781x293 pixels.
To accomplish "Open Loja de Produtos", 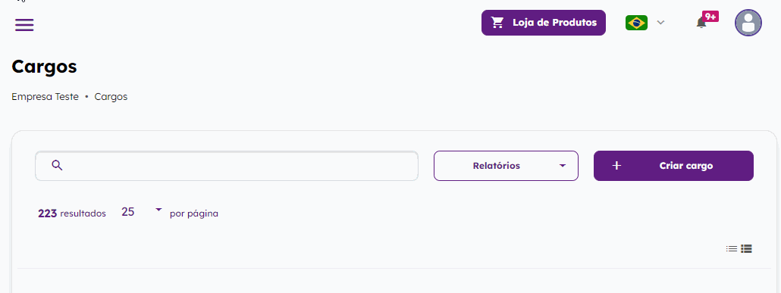I will coord(544,23).
